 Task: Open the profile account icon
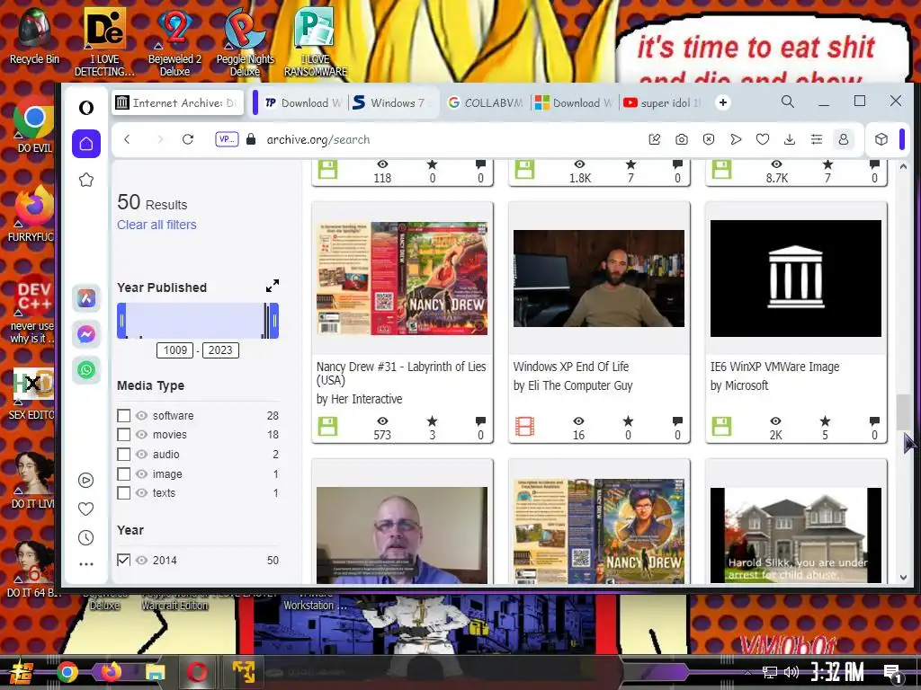tap(844, 139)
